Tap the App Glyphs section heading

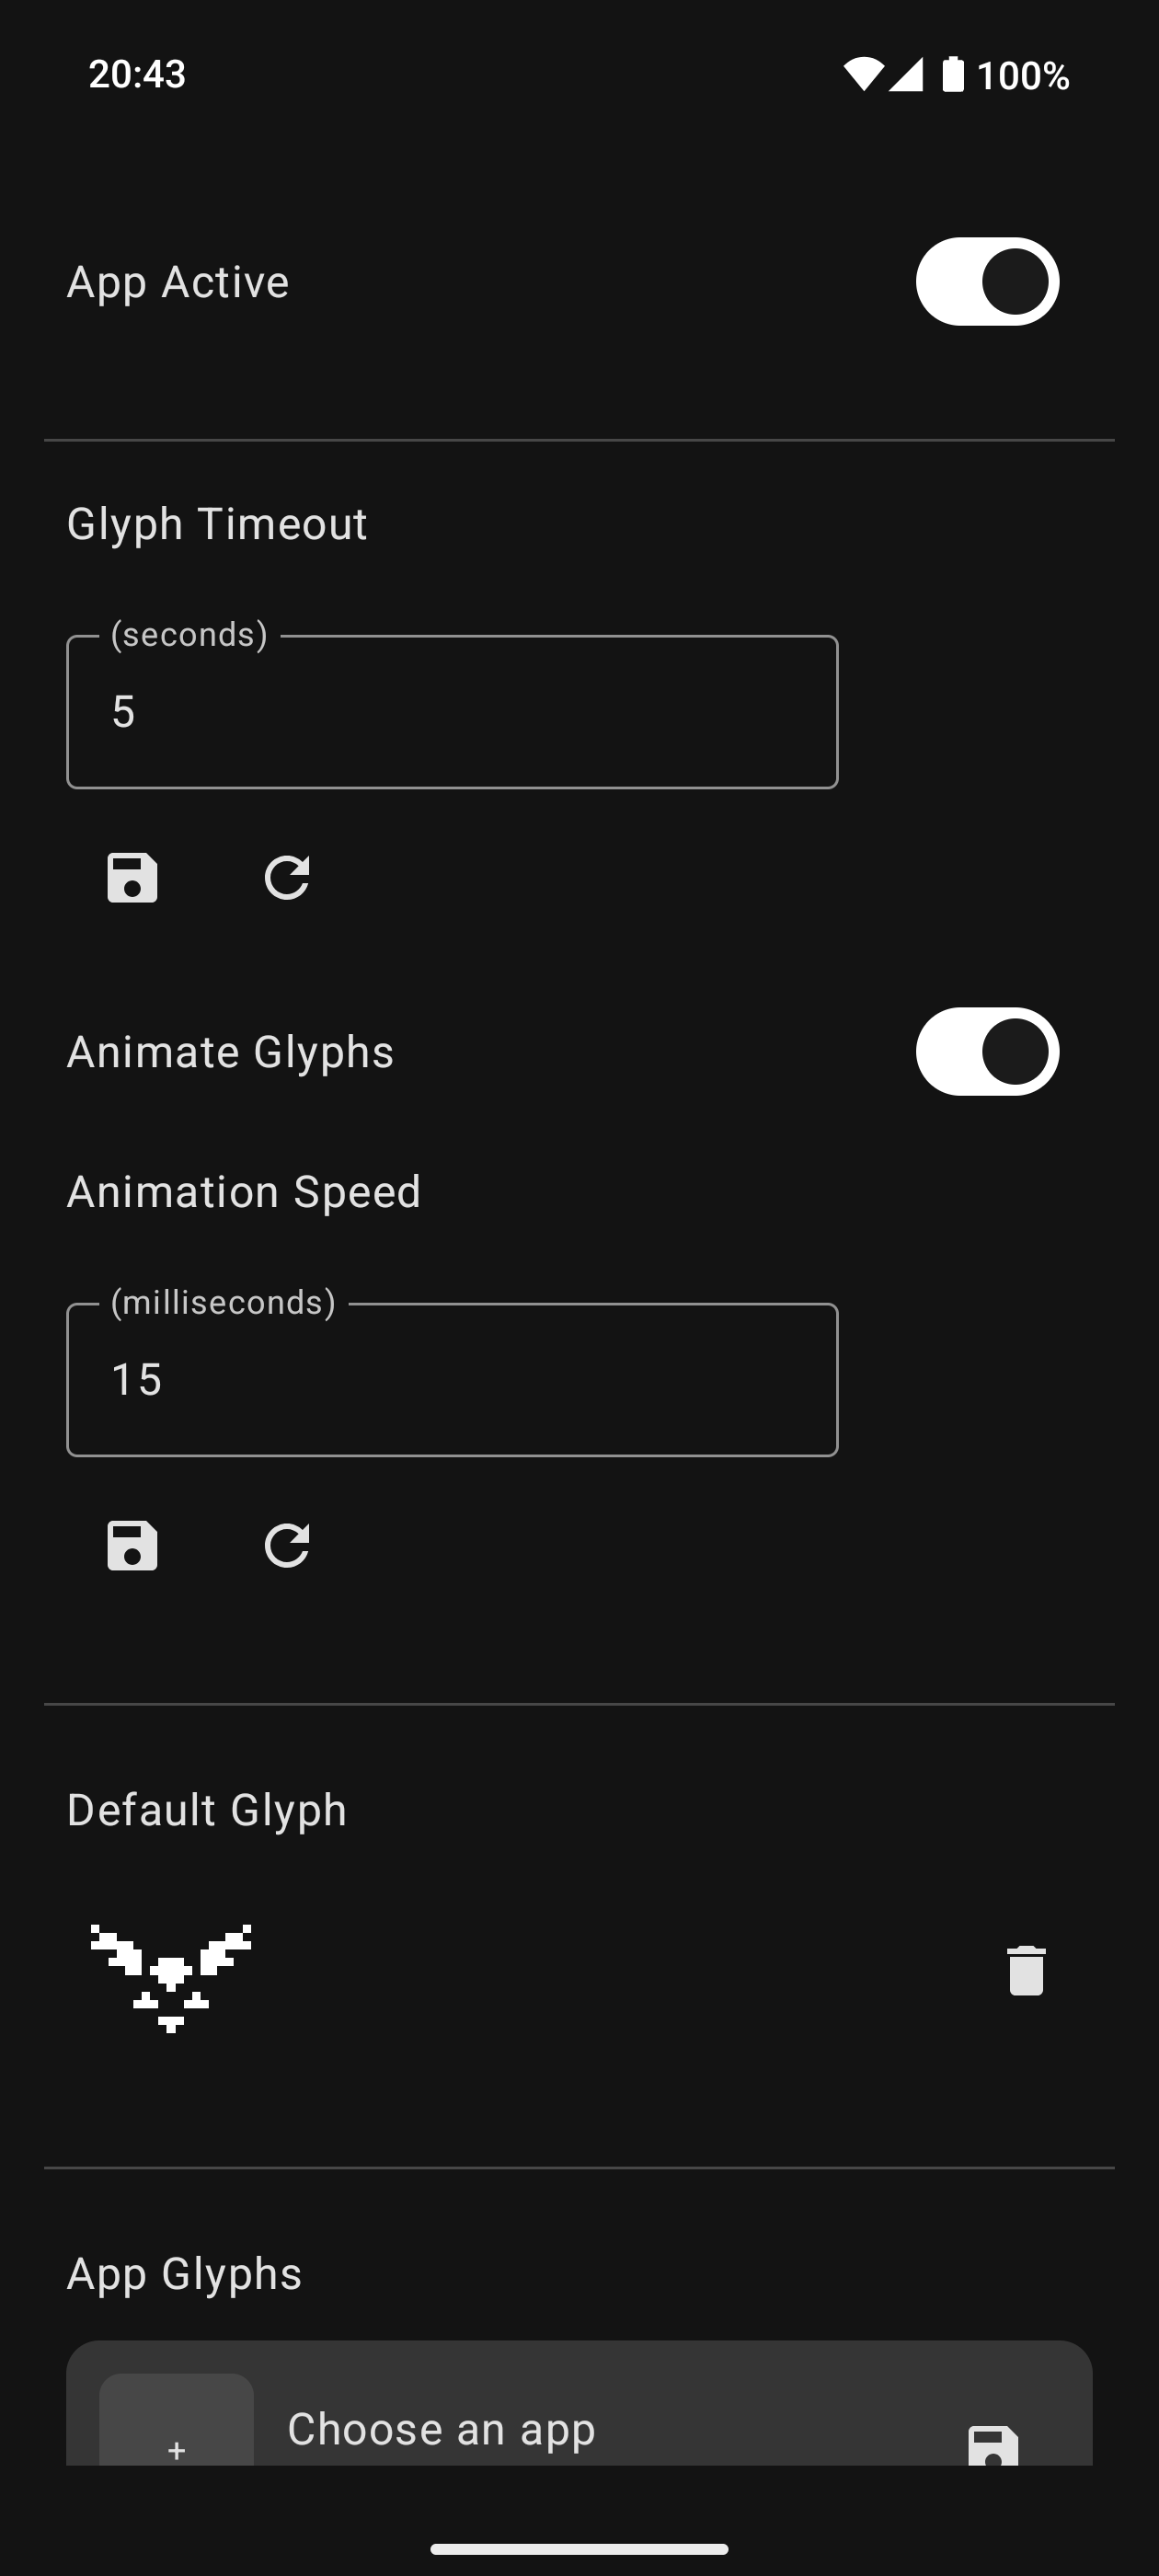184,2274
